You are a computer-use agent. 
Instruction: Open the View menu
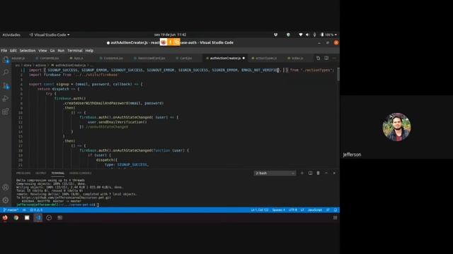point(42,50)
